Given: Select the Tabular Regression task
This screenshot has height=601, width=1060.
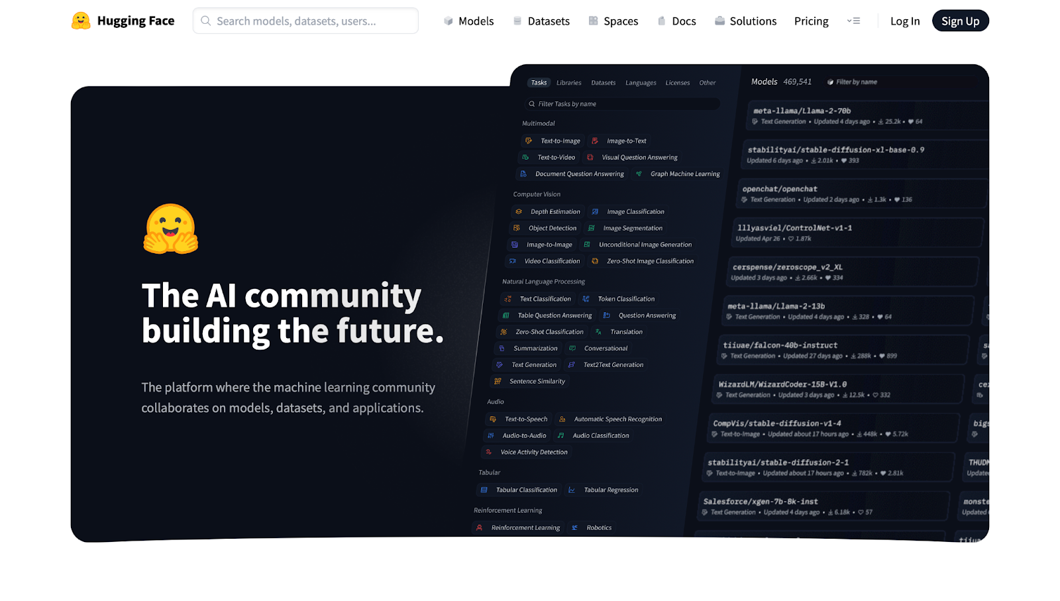Looking at the screenshot, I should point(604,490).
